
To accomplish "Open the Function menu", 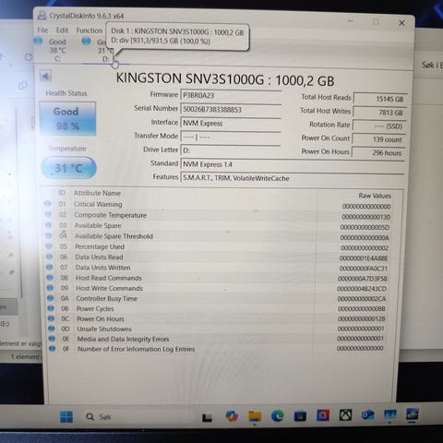I will point(90,30).
